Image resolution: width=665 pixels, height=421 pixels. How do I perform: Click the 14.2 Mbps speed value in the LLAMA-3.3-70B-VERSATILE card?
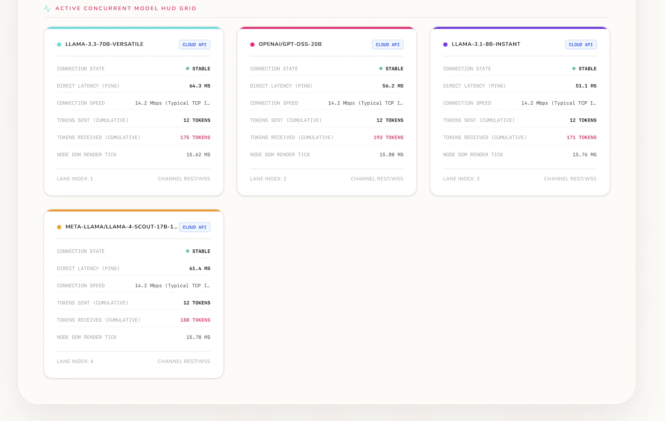tap(172, 103)
